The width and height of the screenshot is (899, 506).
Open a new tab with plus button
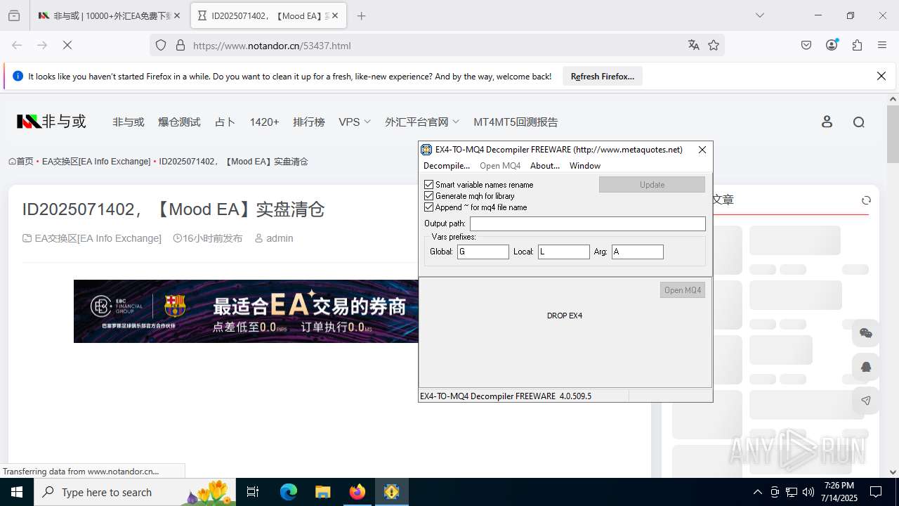click(361, 15)
